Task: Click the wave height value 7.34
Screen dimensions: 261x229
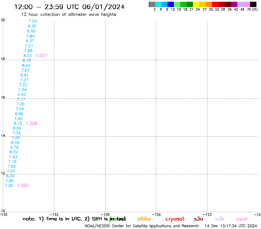Action: click(17, 133)
